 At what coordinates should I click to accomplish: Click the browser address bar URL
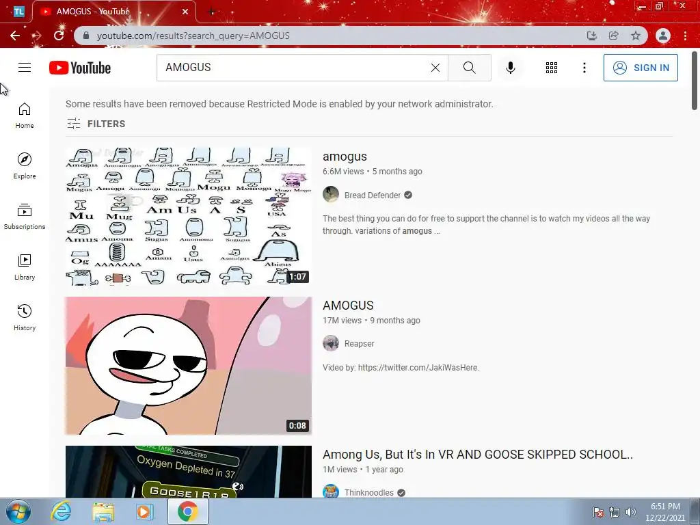(x=193, y=36)
